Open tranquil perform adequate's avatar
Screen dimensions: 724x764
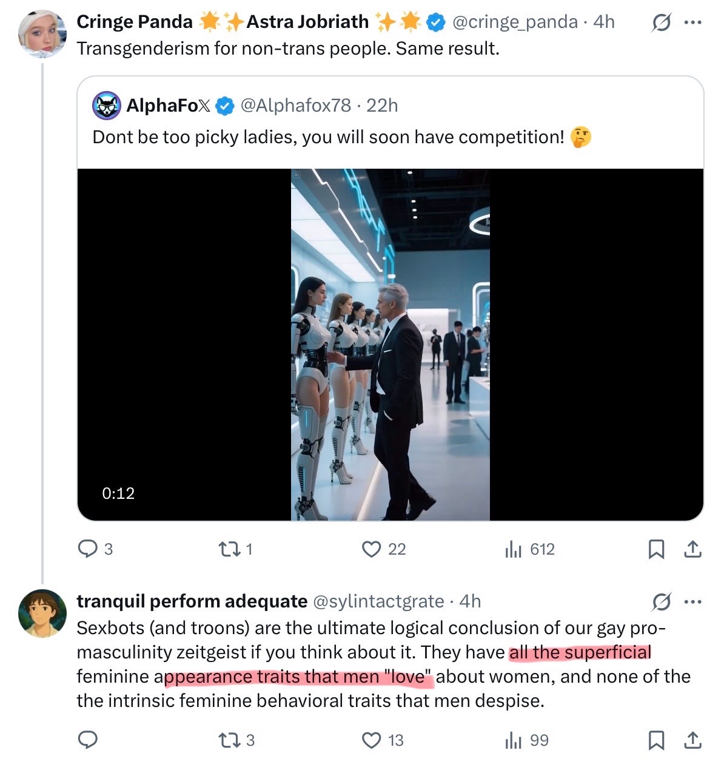point(42,613)
